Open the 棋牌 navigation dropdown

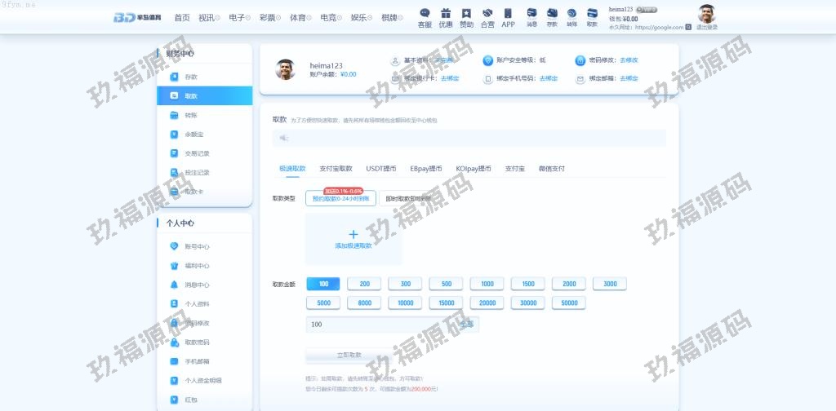coord(396,17)
